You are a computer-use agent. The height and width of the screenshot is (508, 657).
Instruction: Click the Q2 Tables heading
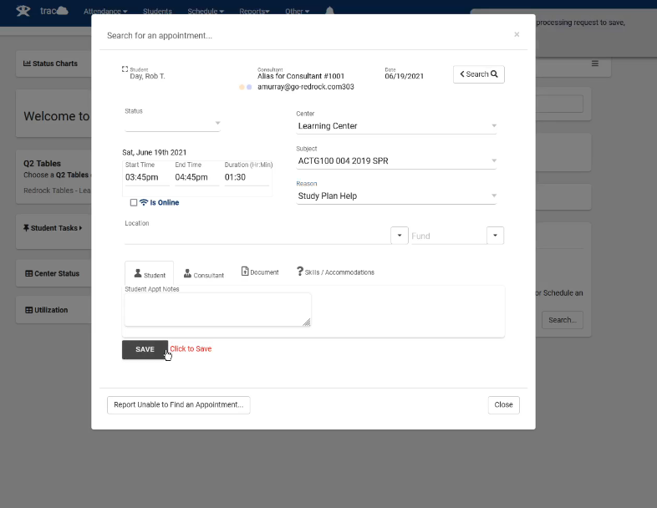pos(42,163)
